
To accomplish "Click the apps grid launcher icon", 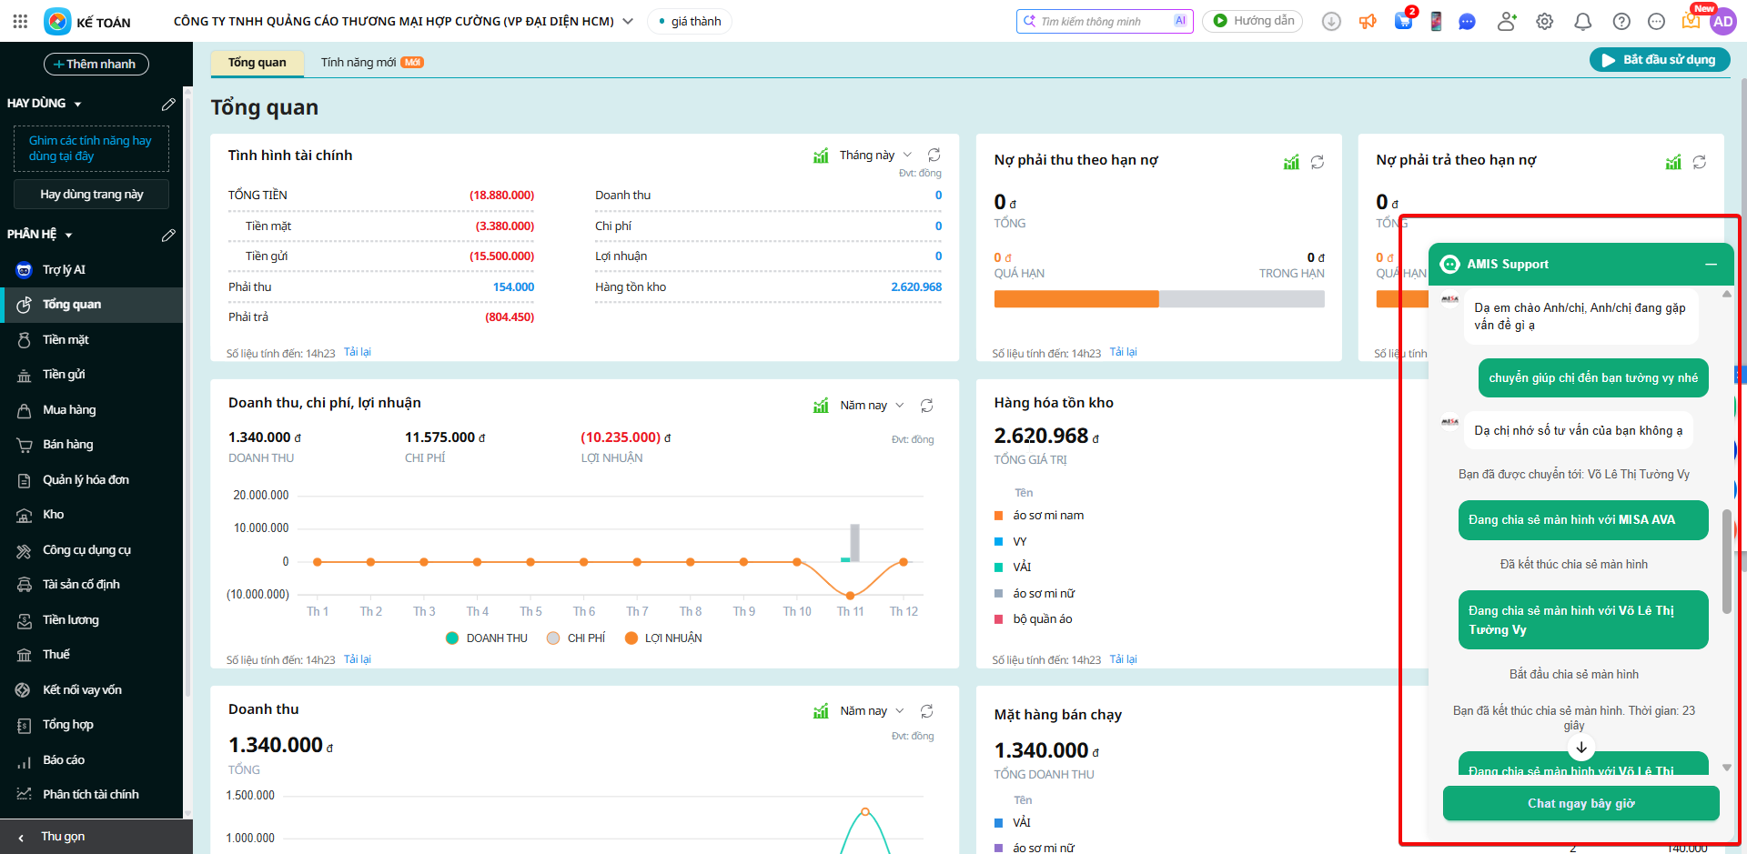I will click(20, 21).
